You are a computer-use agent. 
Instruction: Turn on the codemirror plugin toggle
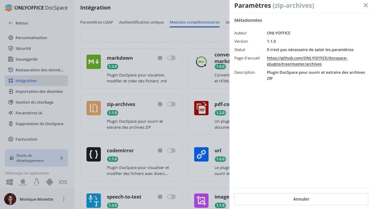[x=171, y=150]
